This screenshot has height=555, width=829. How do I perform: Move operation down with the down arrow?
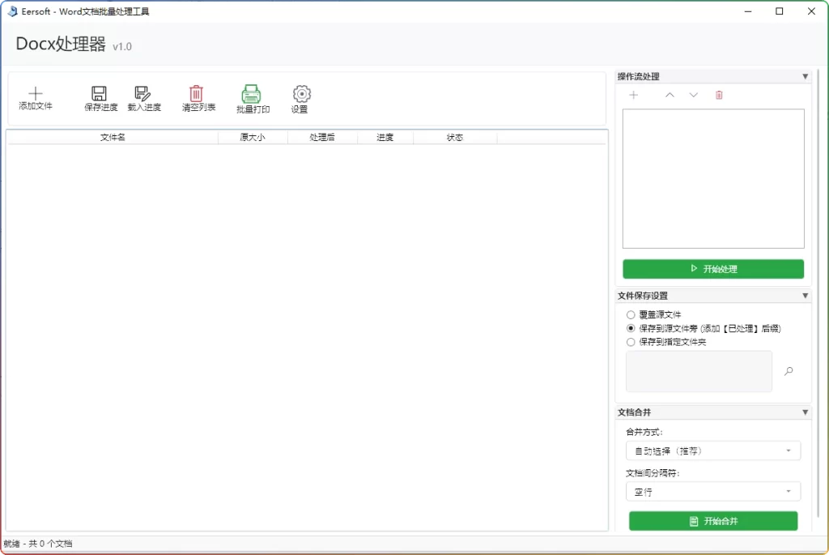694,95
